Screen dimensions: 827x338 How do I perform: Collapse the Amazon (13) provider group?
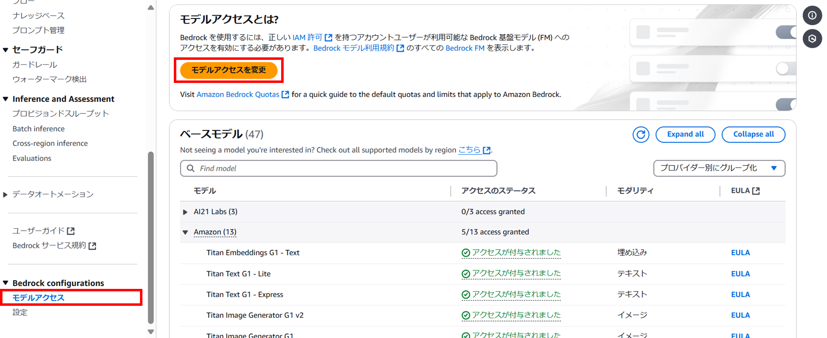(185, 232)
